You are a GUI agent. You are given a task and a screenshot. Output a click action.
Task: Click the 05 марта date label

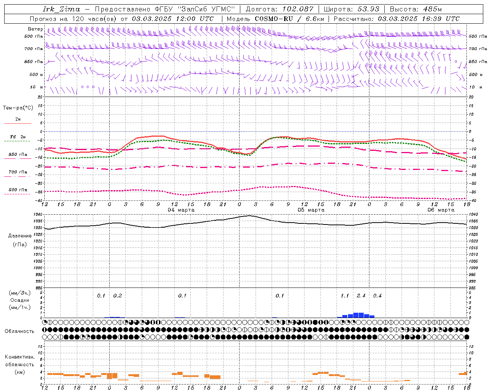click(311, 210)
